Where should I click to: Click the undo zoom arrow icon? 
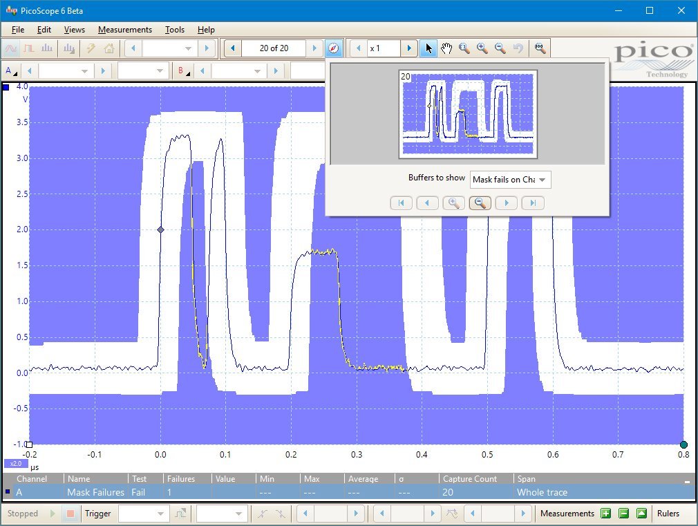(x=518, y=48)
